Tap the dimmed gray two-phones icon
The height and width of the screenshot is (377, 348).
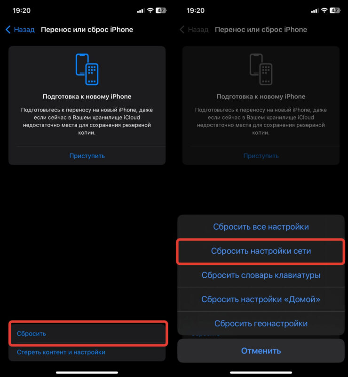(261, 69)
